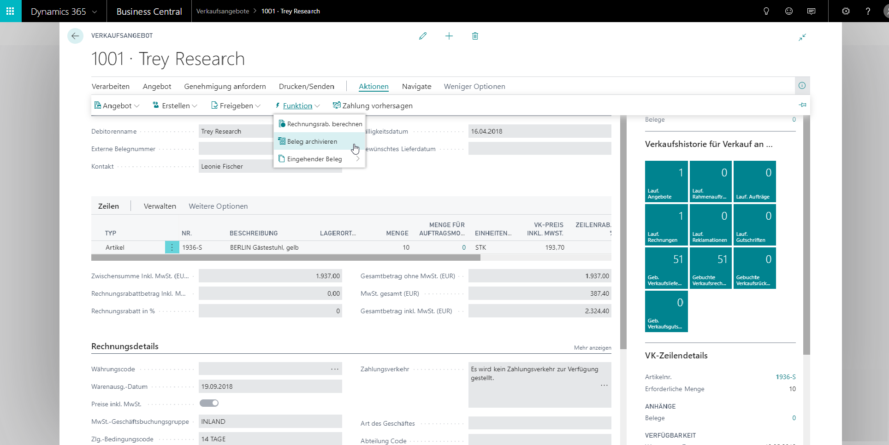
Task: Open the chat messages icon
Action: tap(812, 11)
